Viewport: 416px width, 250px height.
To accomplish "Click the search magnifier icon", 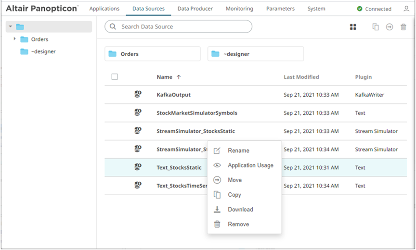I will [x=113, y=26].
